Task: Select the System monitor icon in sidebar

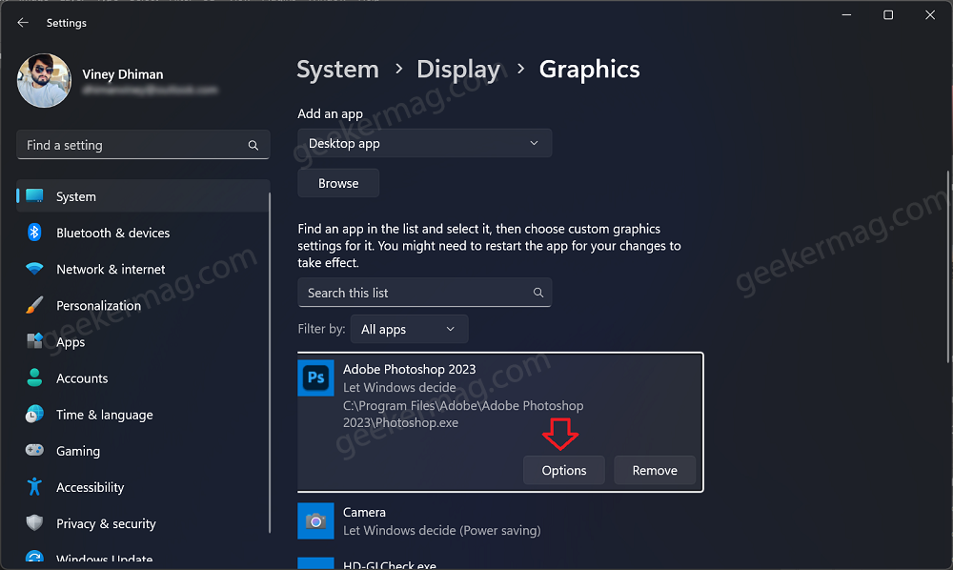Action: 34,196
